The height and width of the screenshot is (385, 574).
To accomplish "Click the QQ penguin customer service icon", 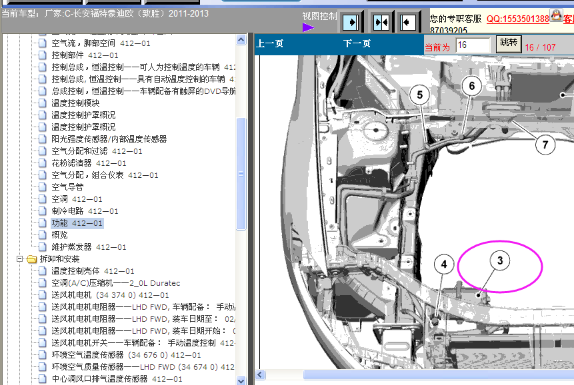I will tap(556, 16).
